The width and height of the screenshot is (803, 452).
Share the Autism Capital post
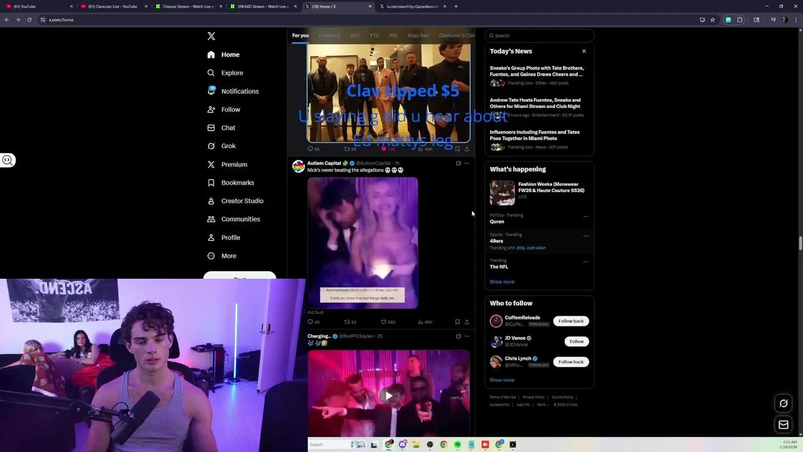tap(466, 321)
